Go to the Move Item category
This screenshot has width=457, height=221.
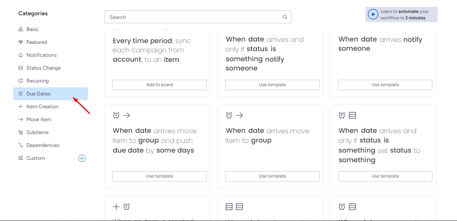tap(39, 120)
